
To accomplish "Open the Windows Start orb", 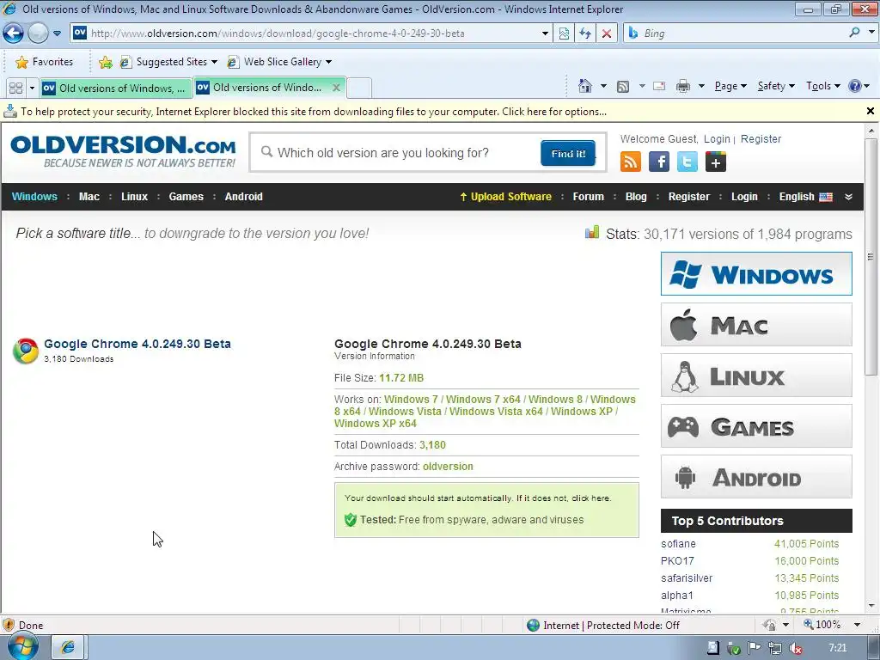I will 23,646.
